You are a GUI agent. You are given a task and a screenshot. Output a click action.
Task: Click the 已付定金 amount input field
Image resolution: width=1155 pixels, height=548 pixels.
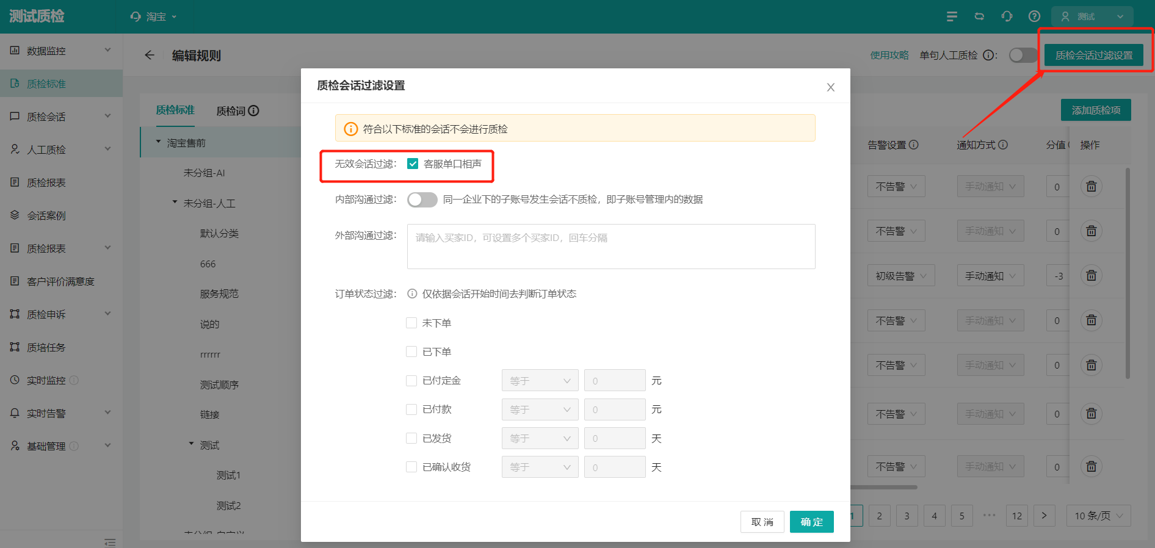pyautogui.click(x=615, y=381)
